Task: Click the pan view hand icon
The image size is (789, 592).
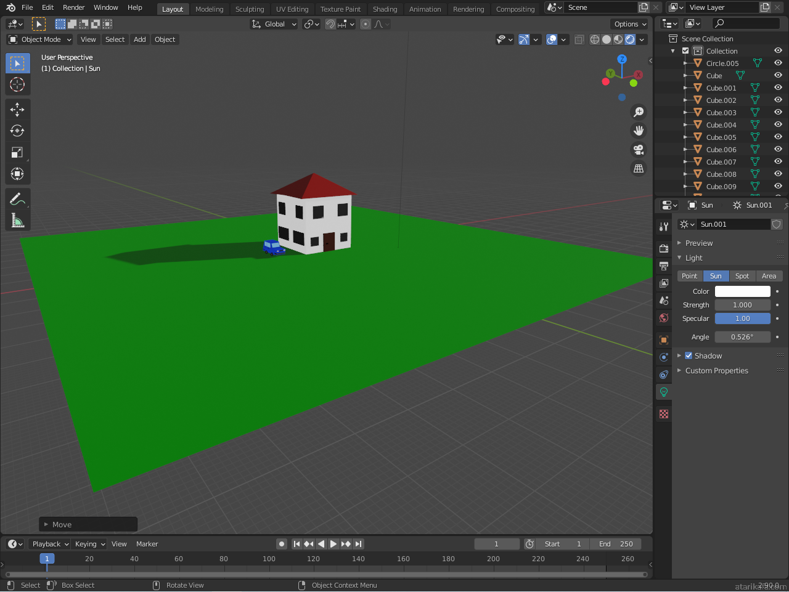Action: [x=639, y=131]
